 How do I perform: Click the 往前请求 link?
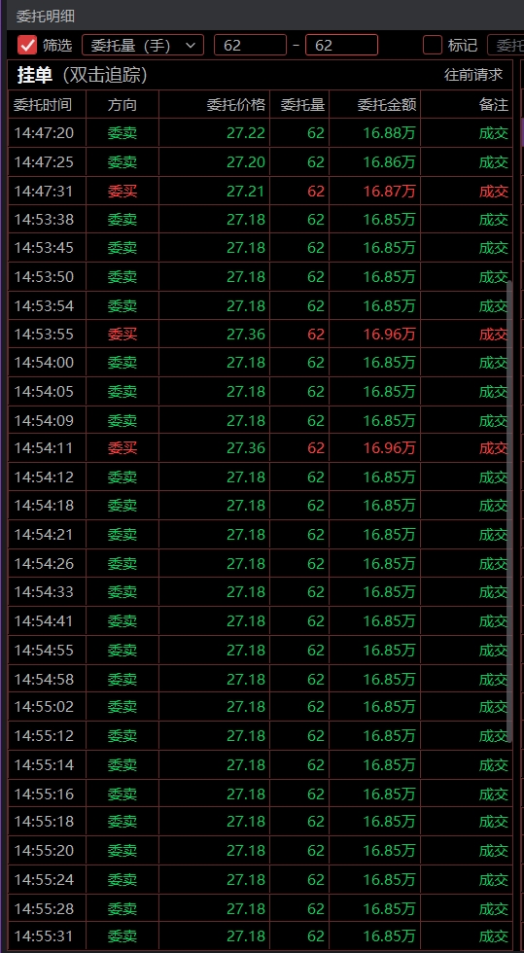click(473, 75)
